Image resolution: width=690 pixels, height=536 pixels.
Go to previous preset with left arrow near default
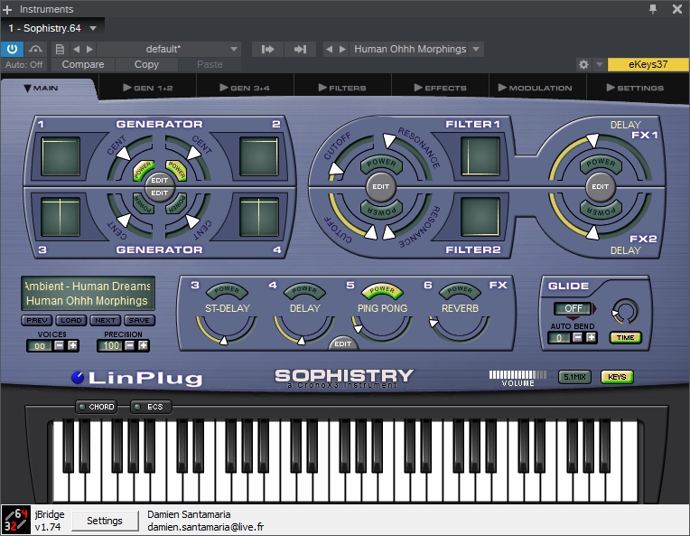click(x=77, y=50)
